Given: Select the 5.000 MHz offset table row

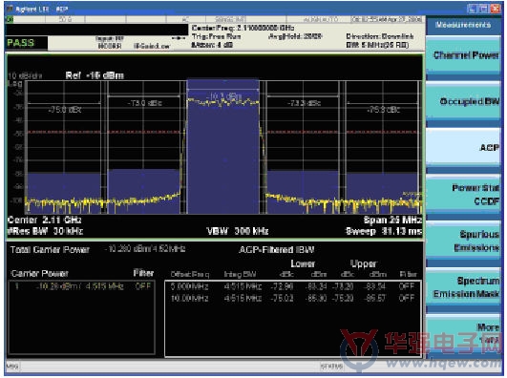Looking at the screenshot, I should point(292,286).
